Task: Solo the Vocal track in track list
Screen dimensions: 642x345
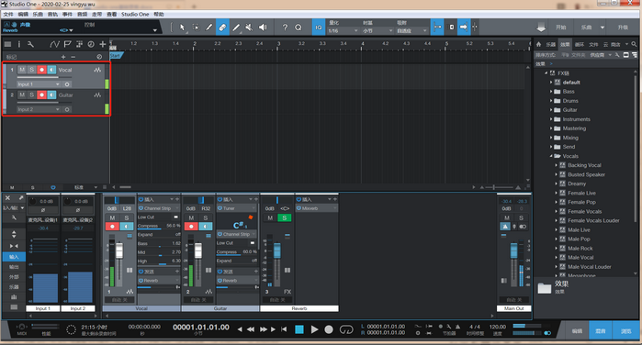Action: pos(31,70)
